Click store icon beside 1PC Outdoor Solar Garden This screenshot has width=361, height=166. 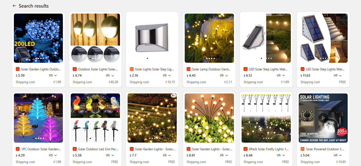click(x=18, y=149)
